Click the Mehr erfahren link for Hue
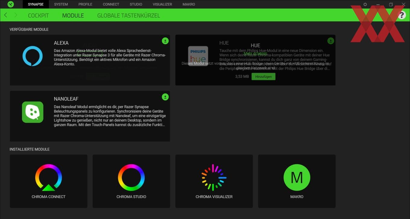Viewport: 410px width, 219px height. pyautogui.click(x=255, y=53)
